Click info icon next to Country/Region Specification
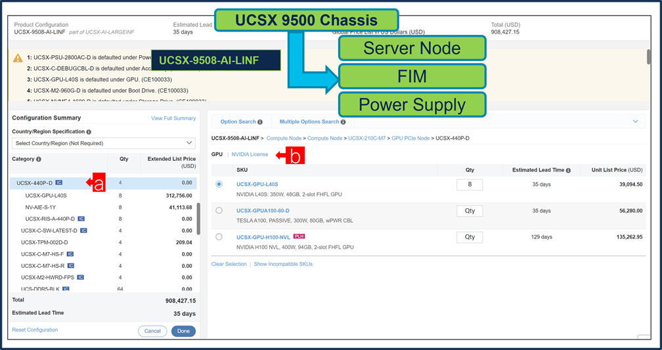 [x=89, y=132]
